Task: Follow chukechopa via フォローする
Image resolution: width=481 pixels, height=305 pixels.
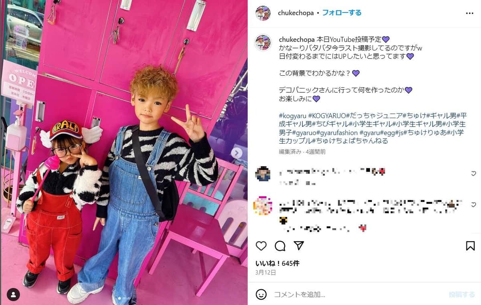Action: [342, 13]
